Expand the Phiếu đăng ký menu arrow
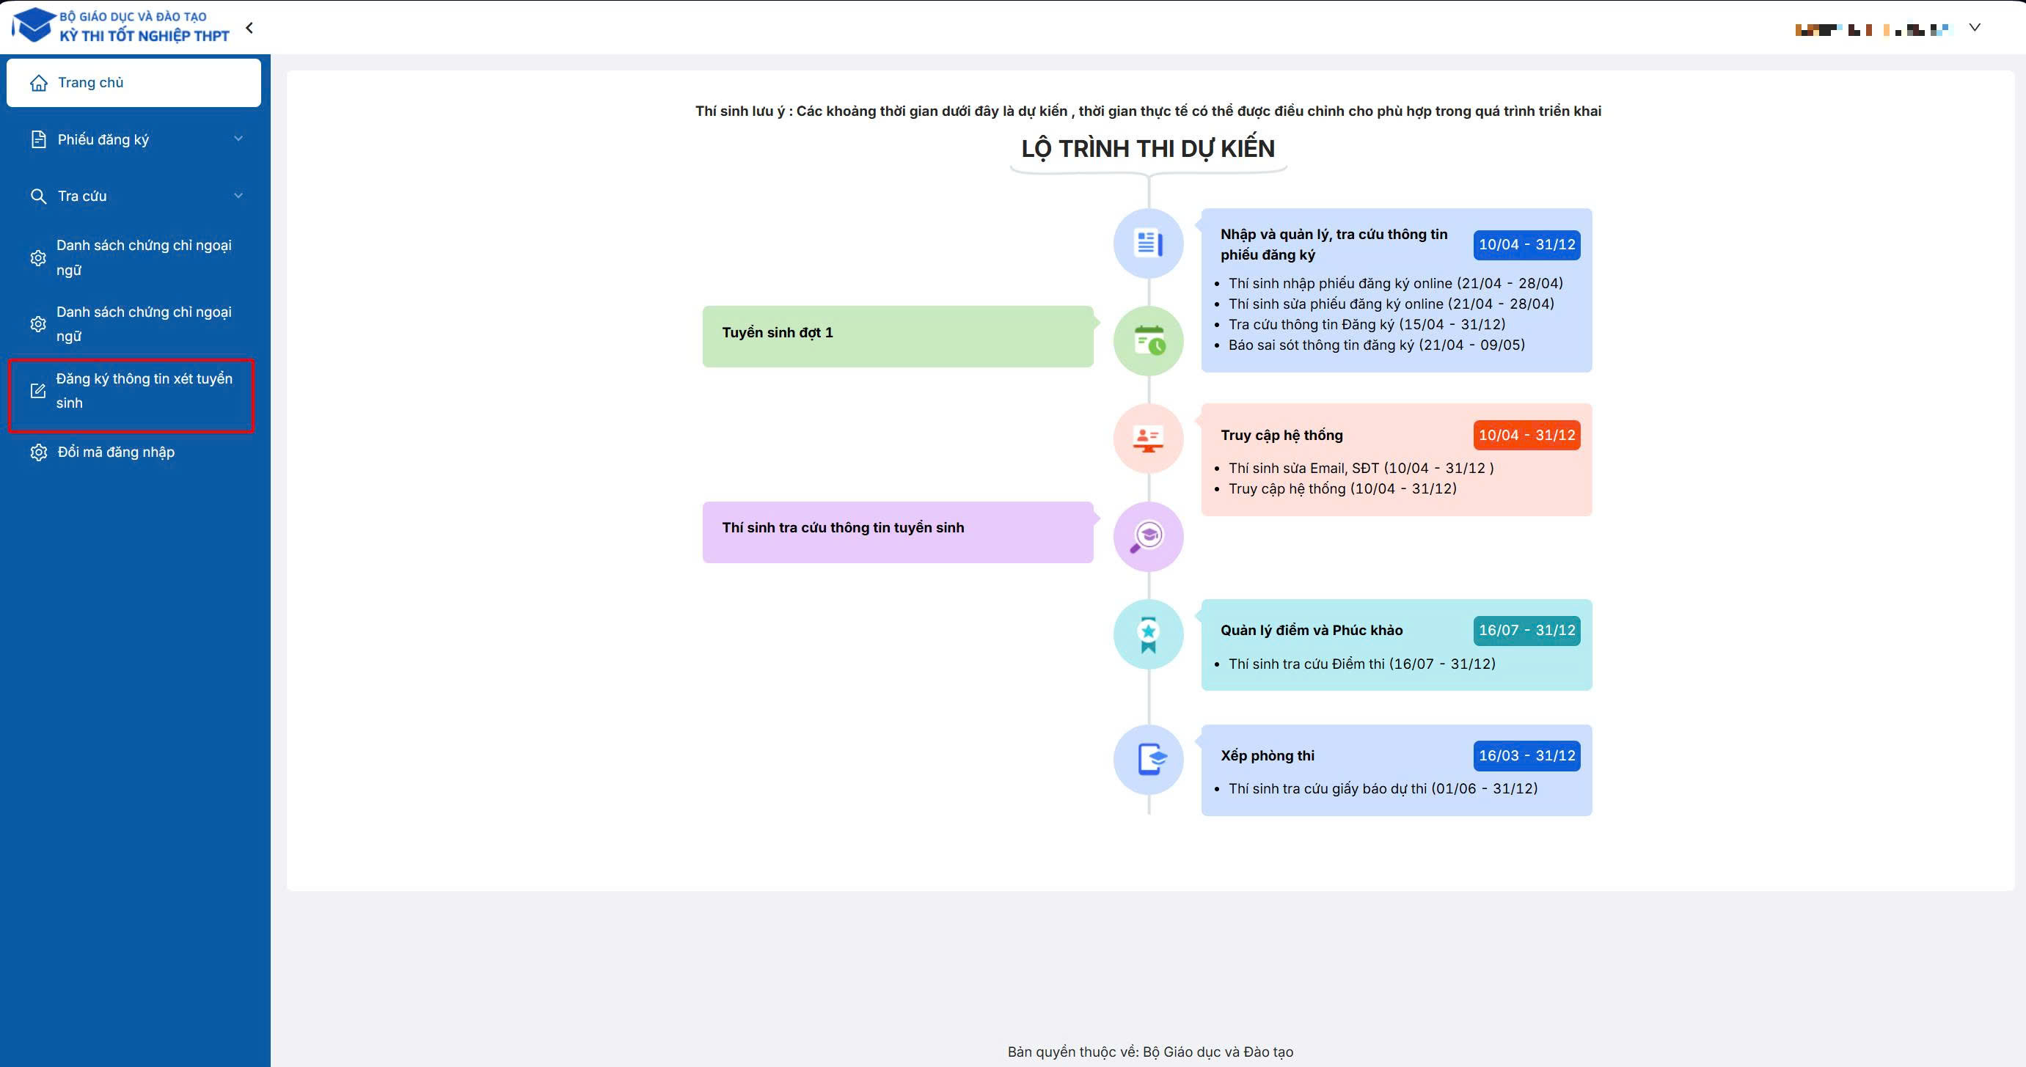2026x1067 pixels. click(238, 139)
